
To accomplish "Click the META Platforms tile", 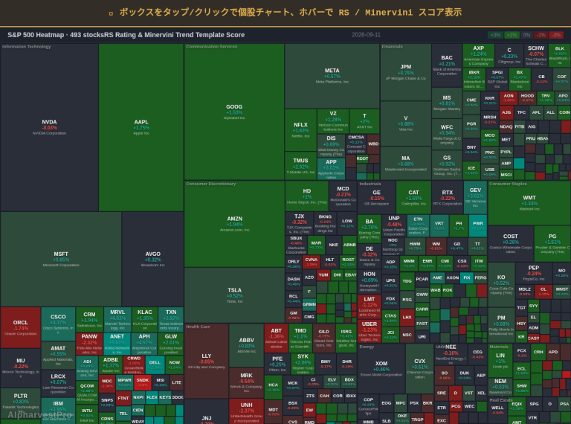I will (x=332, y=76).
